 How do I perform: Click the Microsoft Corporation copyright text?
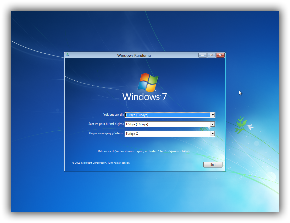(x=101, y=163)
